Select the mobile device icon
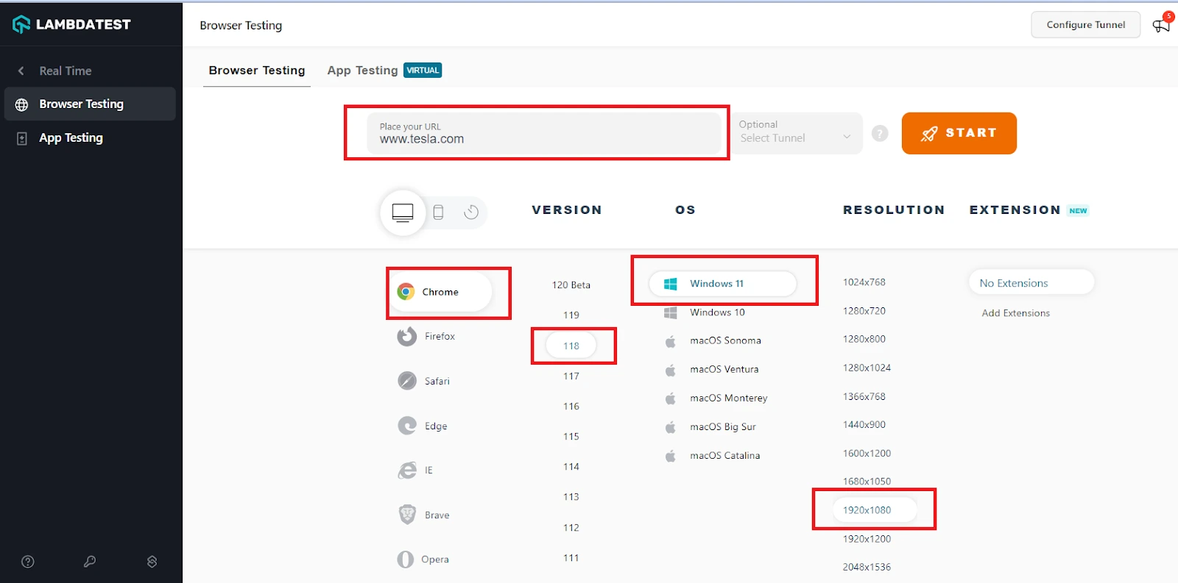This screenshot has height=583, width=1178. (438, 212)
